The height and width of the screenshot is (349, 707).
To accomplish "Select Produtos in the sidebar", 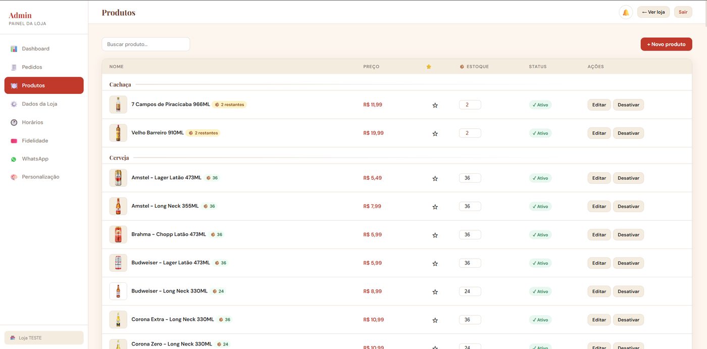I will coord(44,85).
